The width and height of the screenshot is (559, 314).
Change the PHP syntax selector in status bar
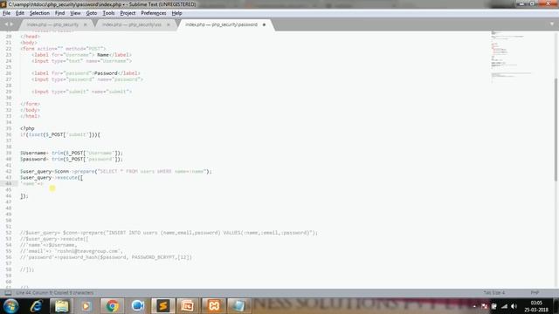(535, 293)
